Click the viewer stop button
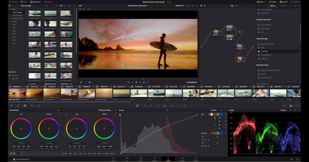Image resolution: width=309 pixels, height=162 pixels. (x=136, y=82)
